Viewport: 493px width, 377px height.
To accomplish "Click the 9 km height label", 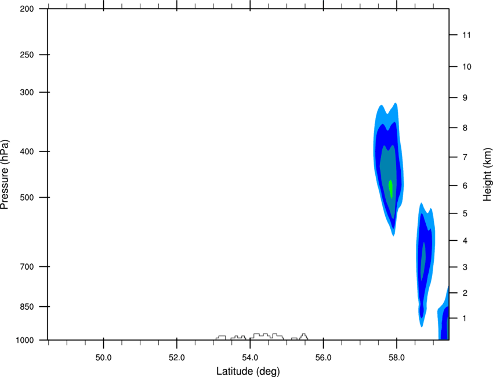I will tap(465, 98).
